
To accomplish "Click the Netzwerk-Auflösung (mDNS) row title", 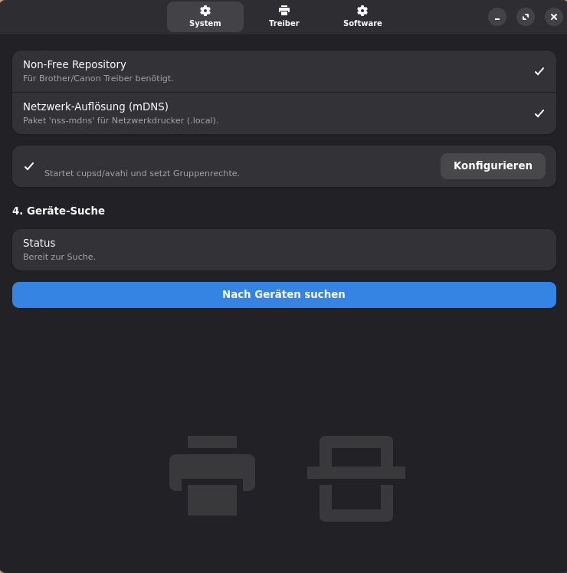I will coord(96,106).
